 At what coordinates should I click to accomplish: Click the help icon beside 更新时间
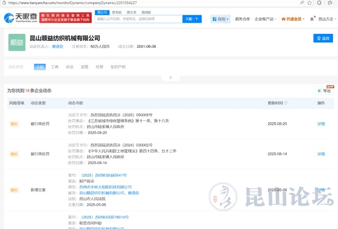coord(286,103)
